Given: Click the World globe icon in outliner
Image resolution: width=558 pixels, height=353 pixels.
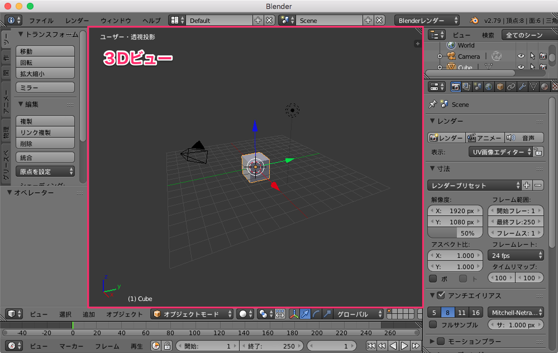Looking at the screenshot, I should [x=451, y=45].
